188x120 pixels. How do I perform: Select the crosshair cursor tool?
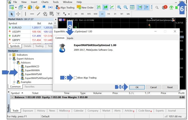tap(18, 14)
